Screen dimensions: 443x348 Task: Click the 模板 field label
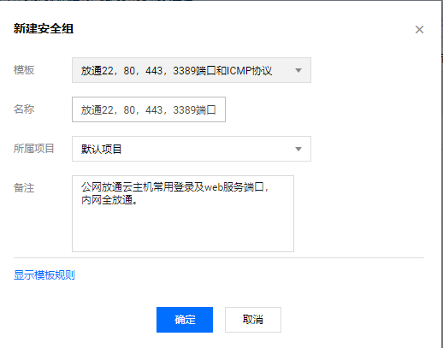24,70
